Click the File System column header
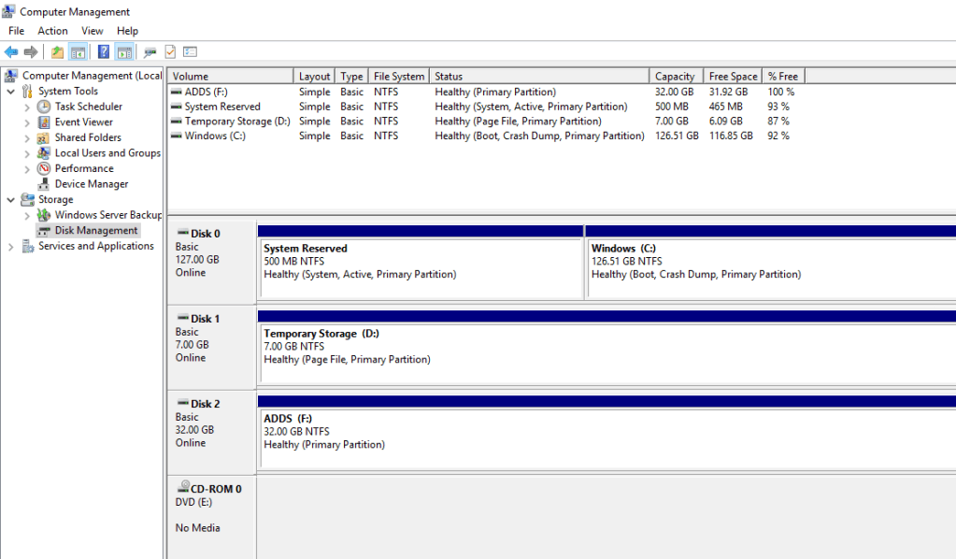The width and height of the screenshot is (956, 559). point(398,77)
